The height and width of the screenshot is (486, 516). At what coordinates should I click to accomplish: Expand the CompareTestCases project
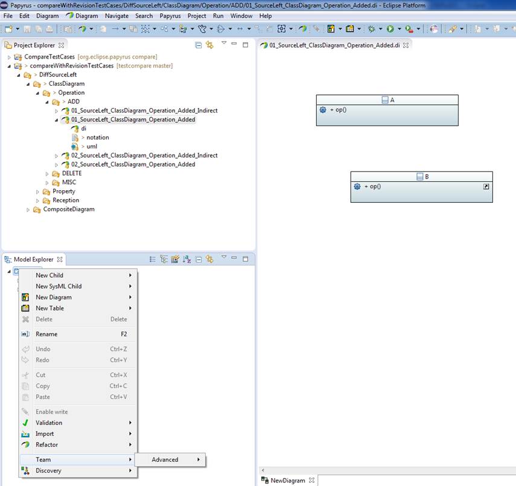(9, 57)
